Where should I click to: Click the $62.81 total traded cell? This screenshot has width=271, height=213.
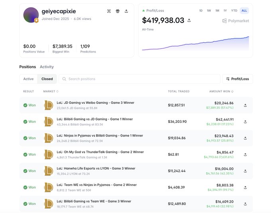173,154
